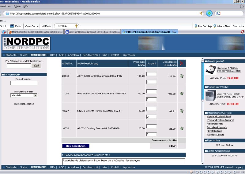Click the browser URL address field
The image size is (245, 174).
click(x=103, y=13)
